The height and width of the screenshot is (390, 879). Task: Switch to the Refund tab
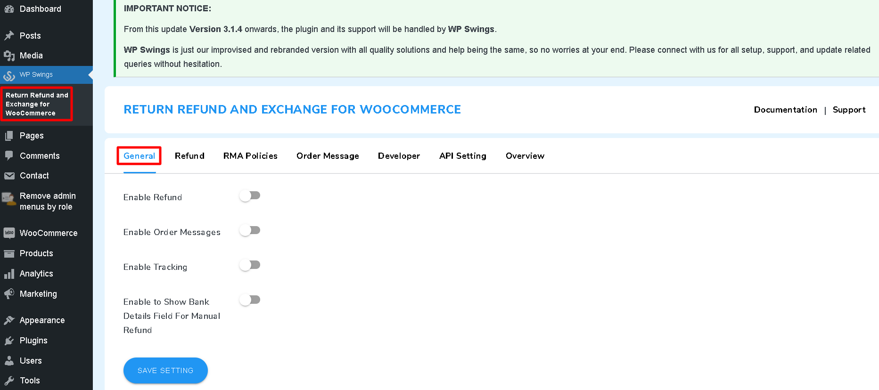click(189, 156)
